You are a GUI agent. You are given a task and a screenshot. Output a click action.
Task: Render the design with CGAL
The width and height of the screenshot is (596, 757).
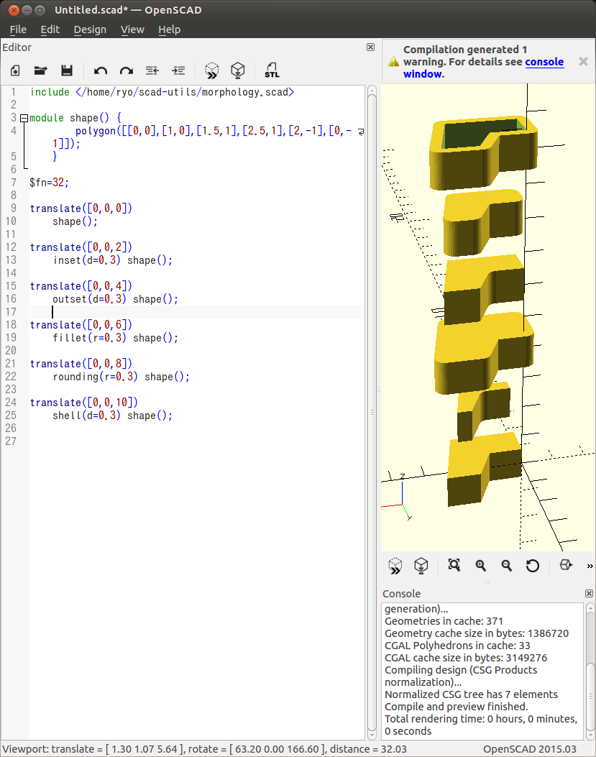(x=237, y=70)
